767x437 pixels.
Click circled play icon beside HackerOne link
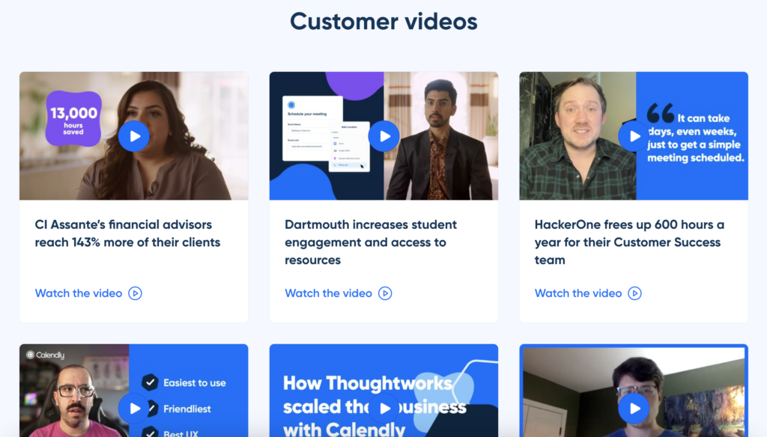click(x=635, y=293)
